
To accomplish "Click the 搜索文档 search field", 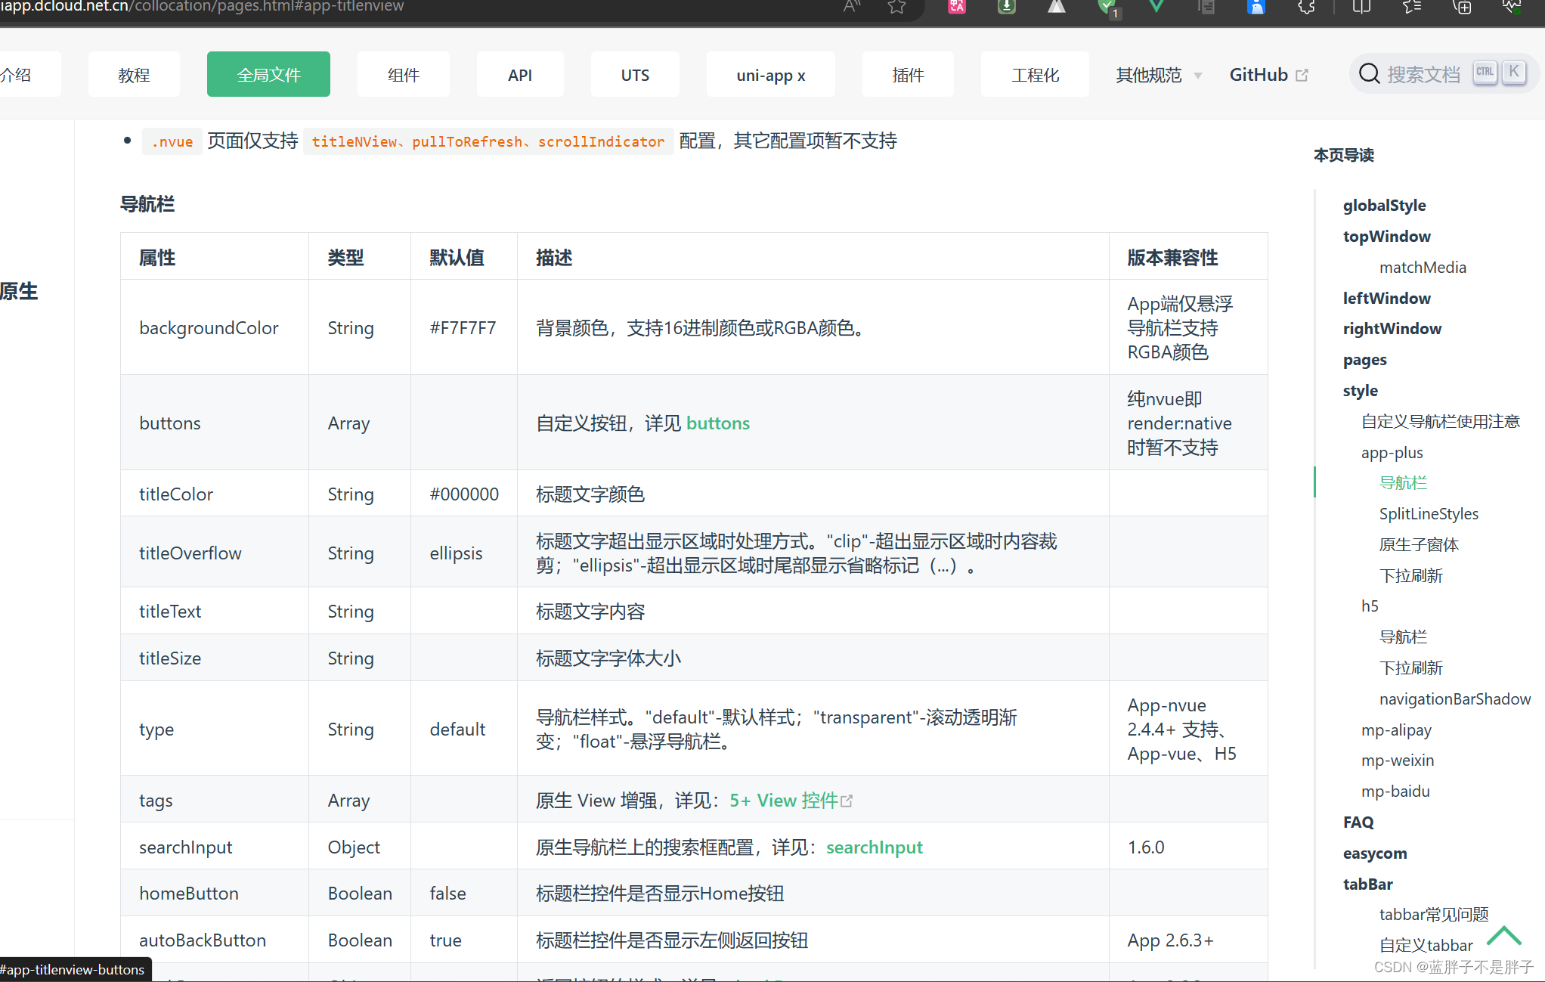I will 1444,74.
